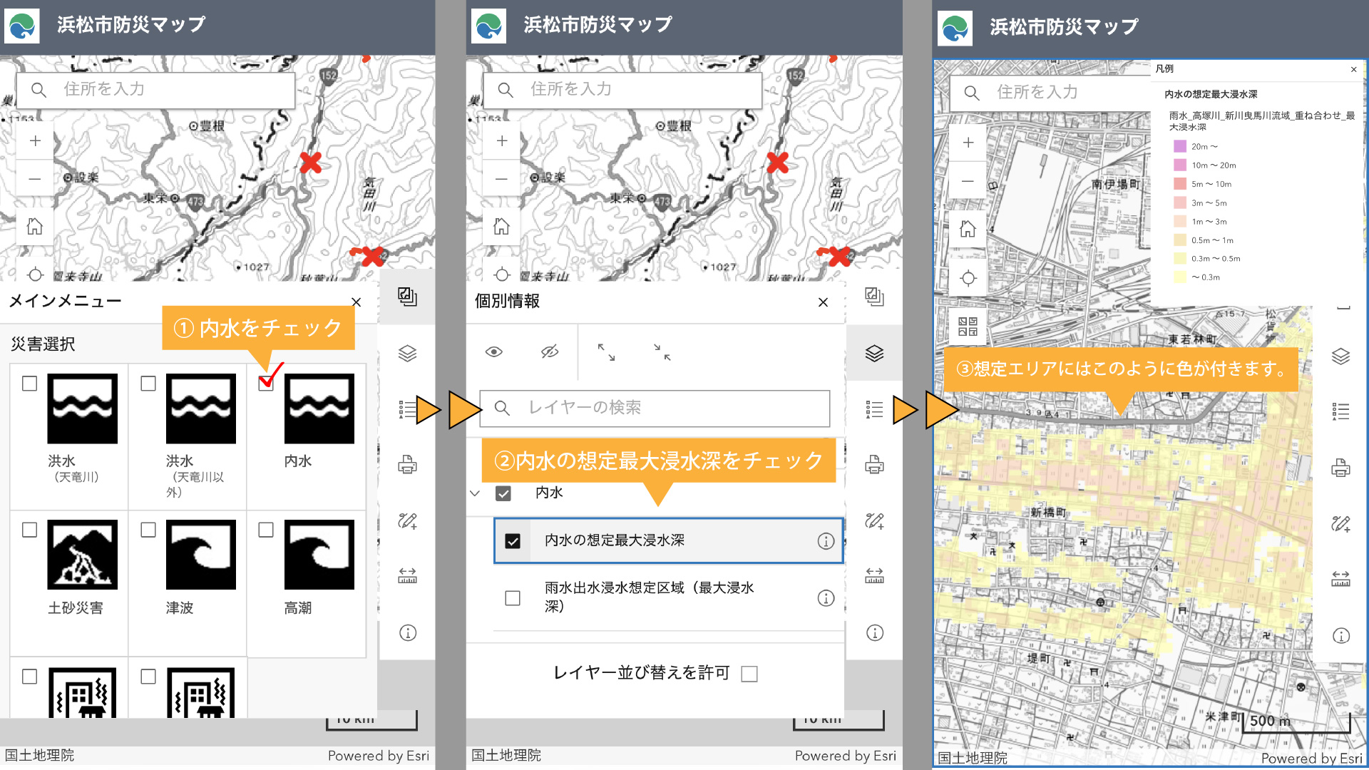
Task: Zoom in on the right map
Action: [x=968, y=143]
